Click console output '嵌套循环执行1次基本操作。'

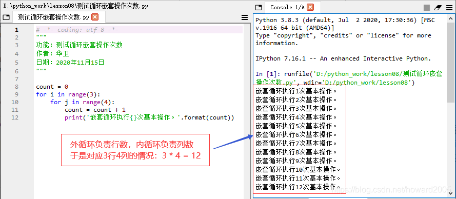click(296, 91)
